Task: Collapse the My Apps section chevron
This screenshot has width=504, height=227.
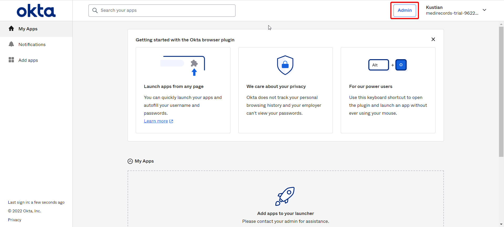Action: [x=130, y=161]
